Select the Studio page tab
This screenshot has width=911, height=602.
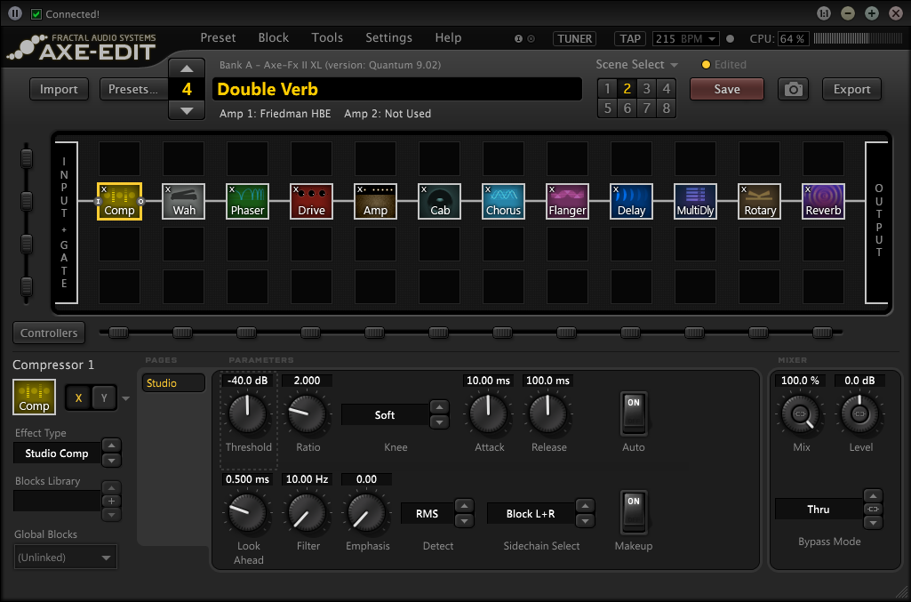173,383
